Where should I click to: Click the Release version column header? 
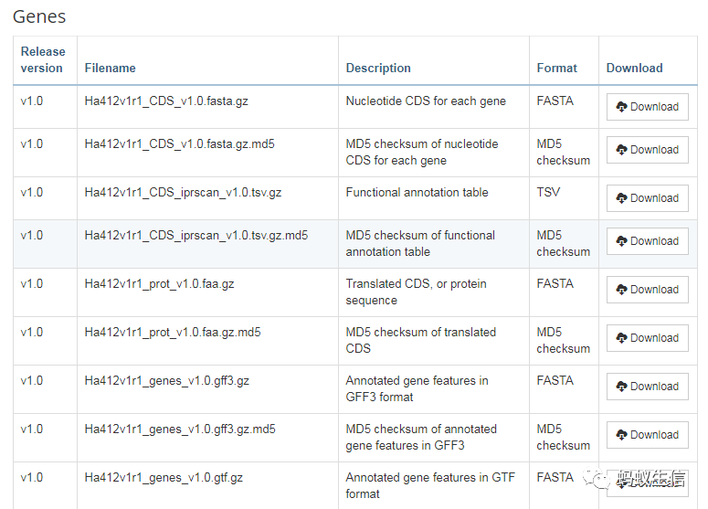point(43,59)
